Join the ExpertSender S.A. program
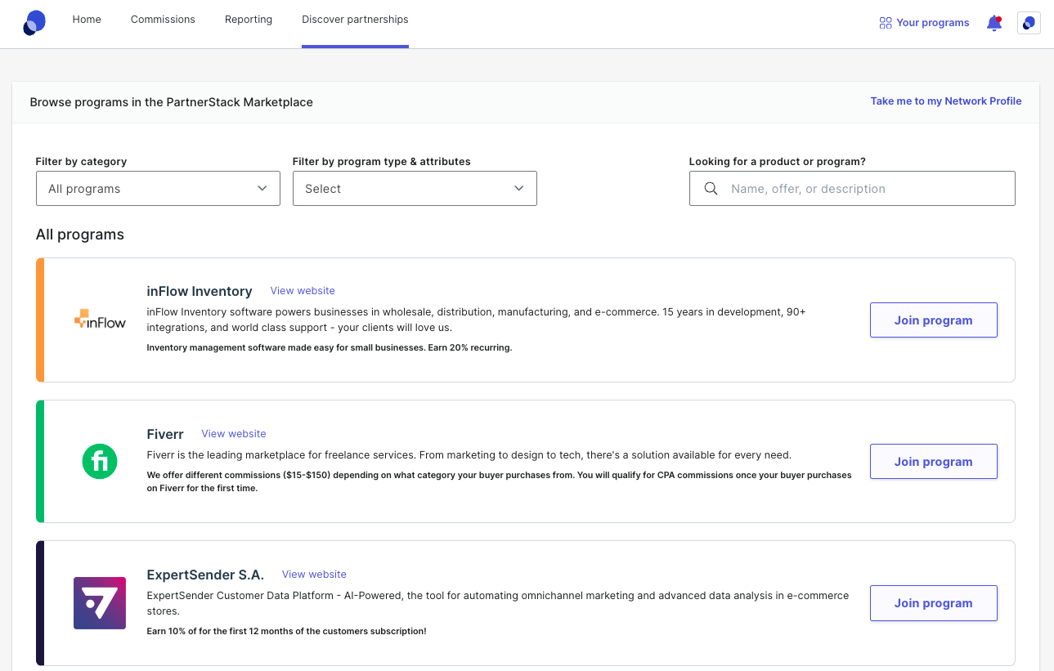 (933, 603)
